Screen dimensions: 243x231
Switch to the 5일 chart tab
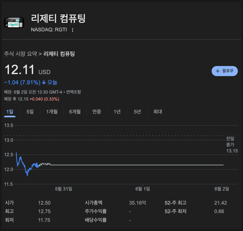(30, 112)
